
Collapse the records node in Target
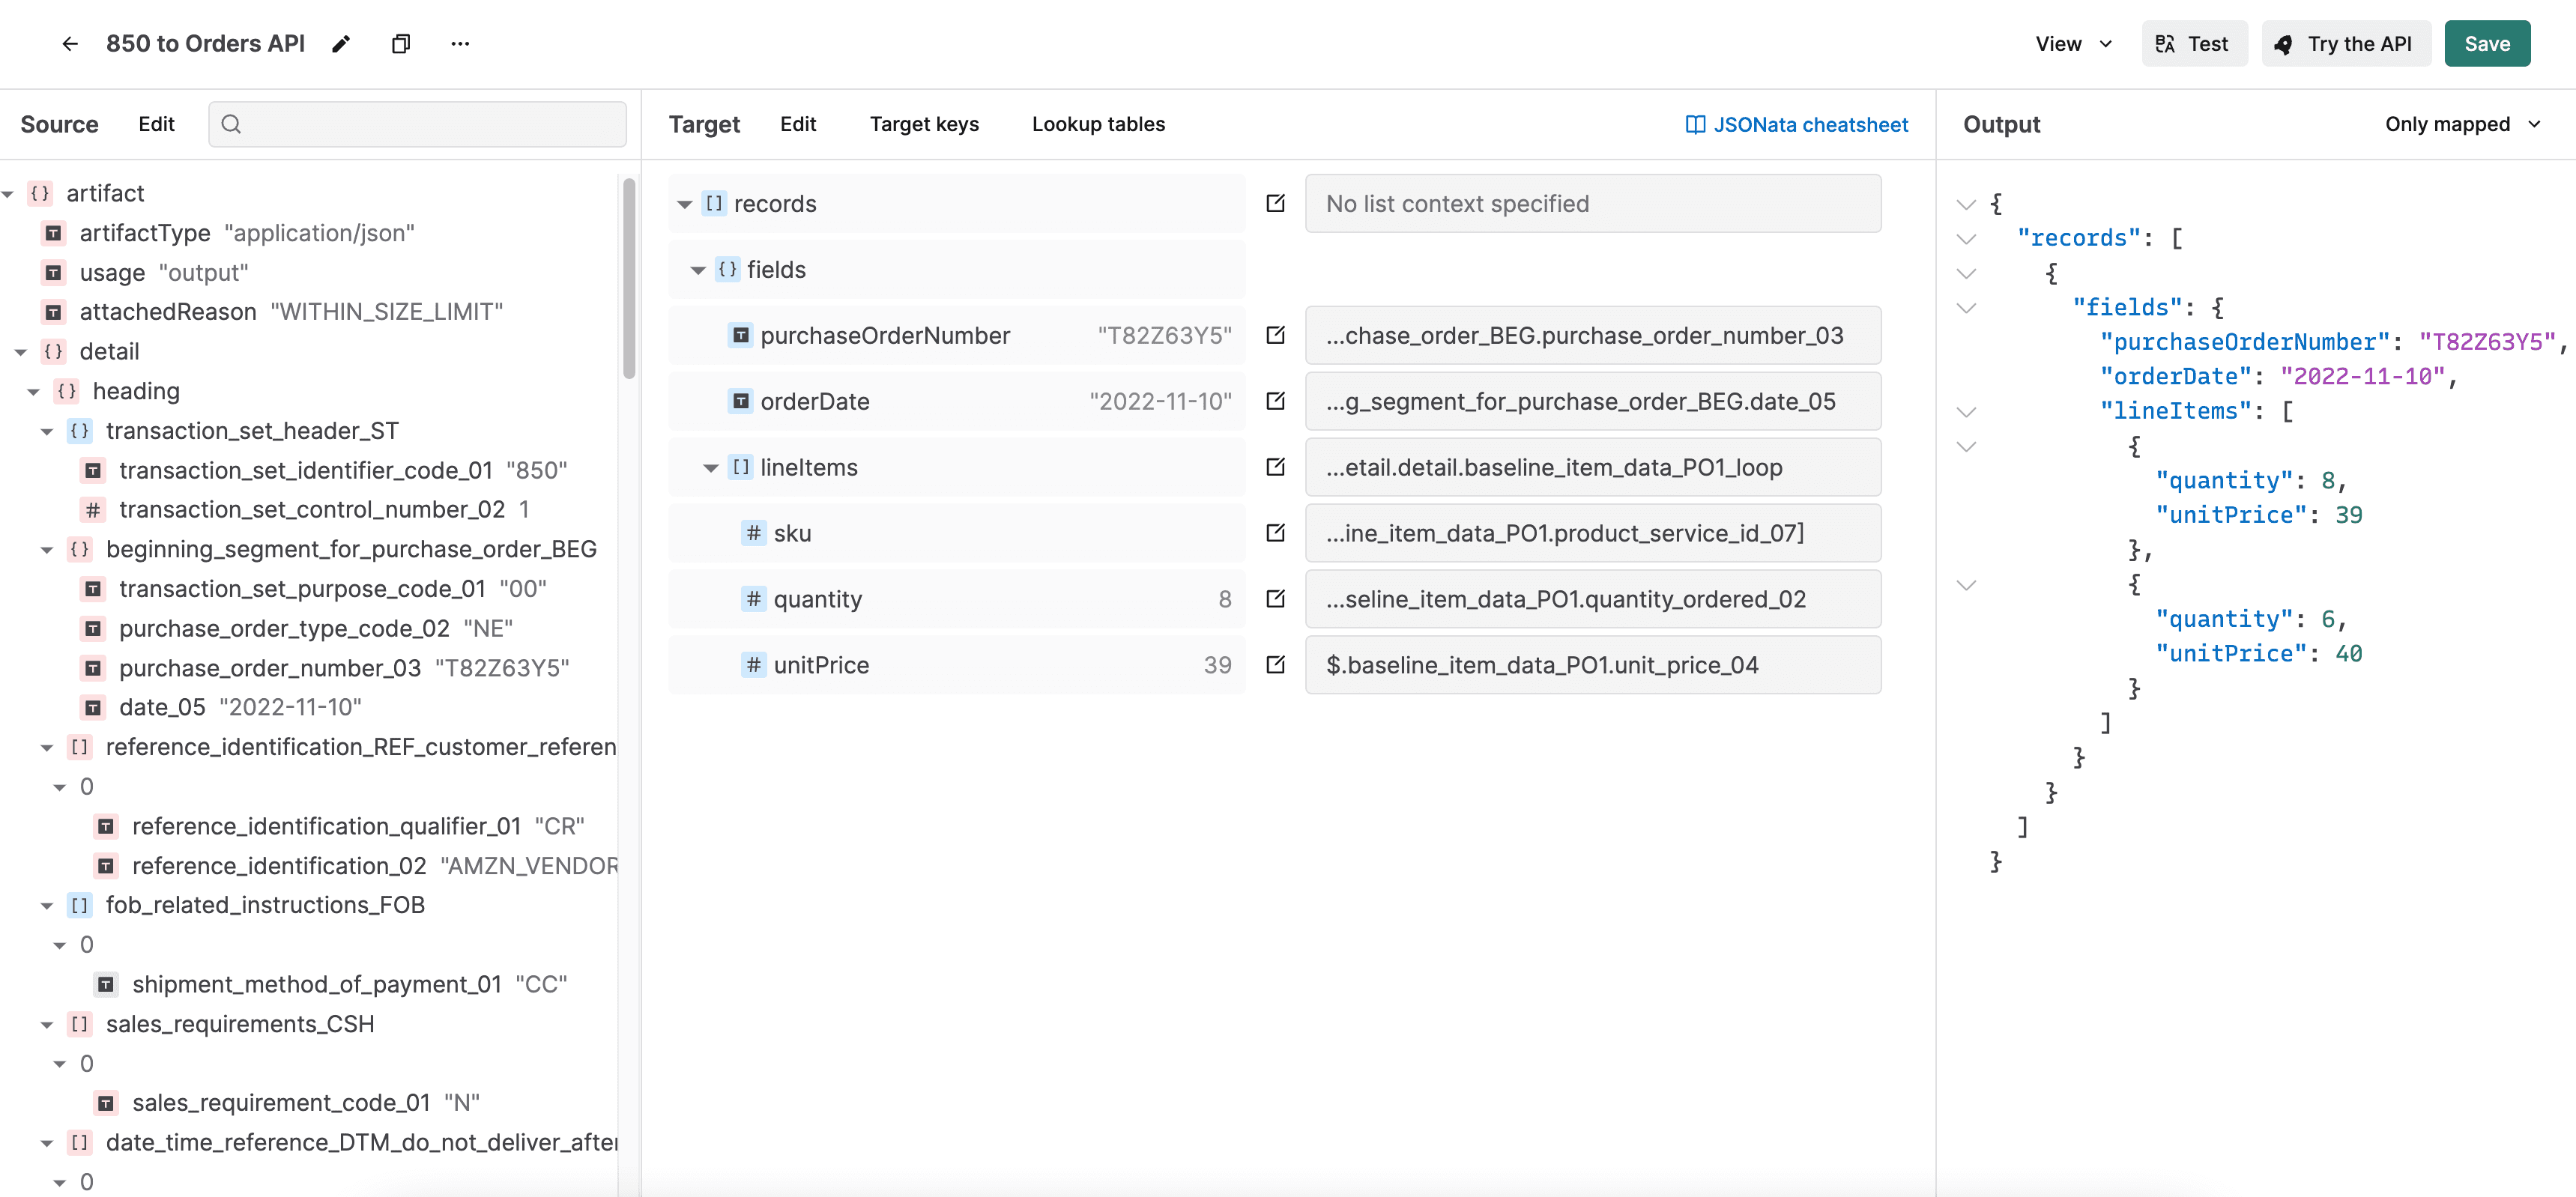click(685, 204)
